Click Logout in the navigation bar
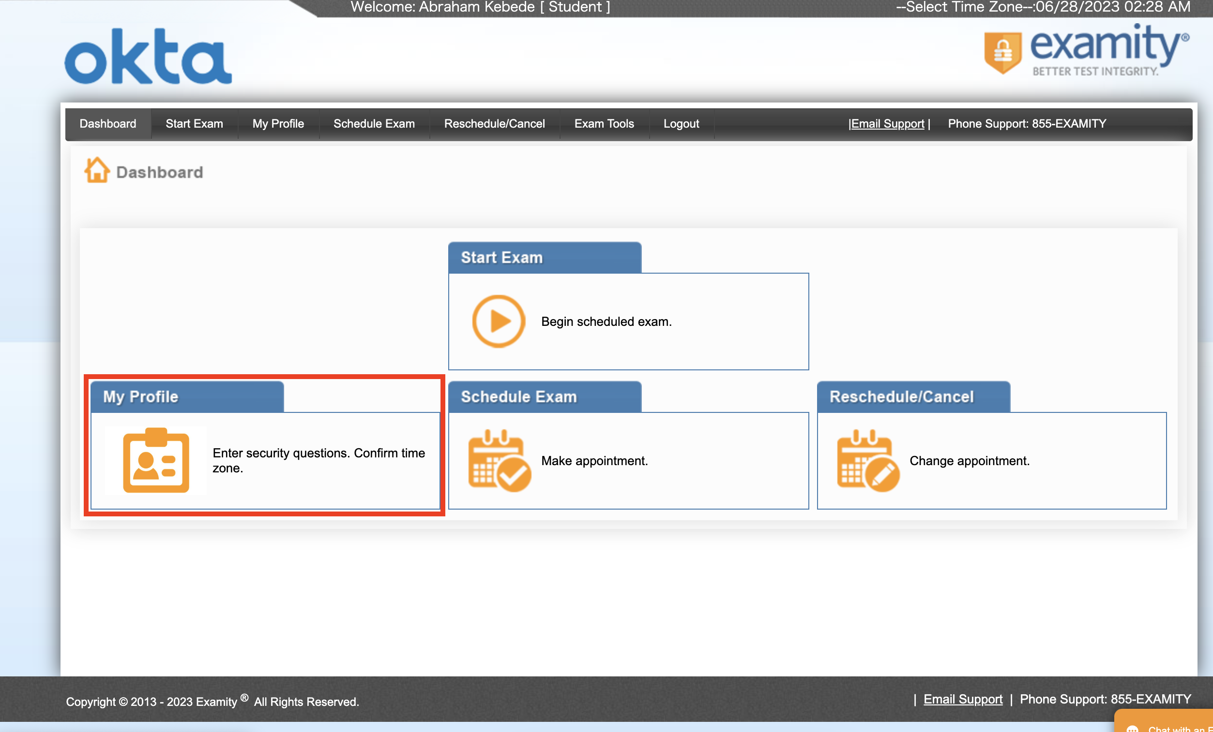Viewport: 1213px width, 732px height. coord(681,124)
